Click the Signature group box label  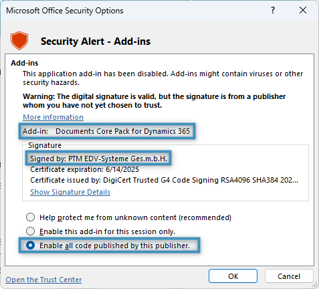pos(45,145)
